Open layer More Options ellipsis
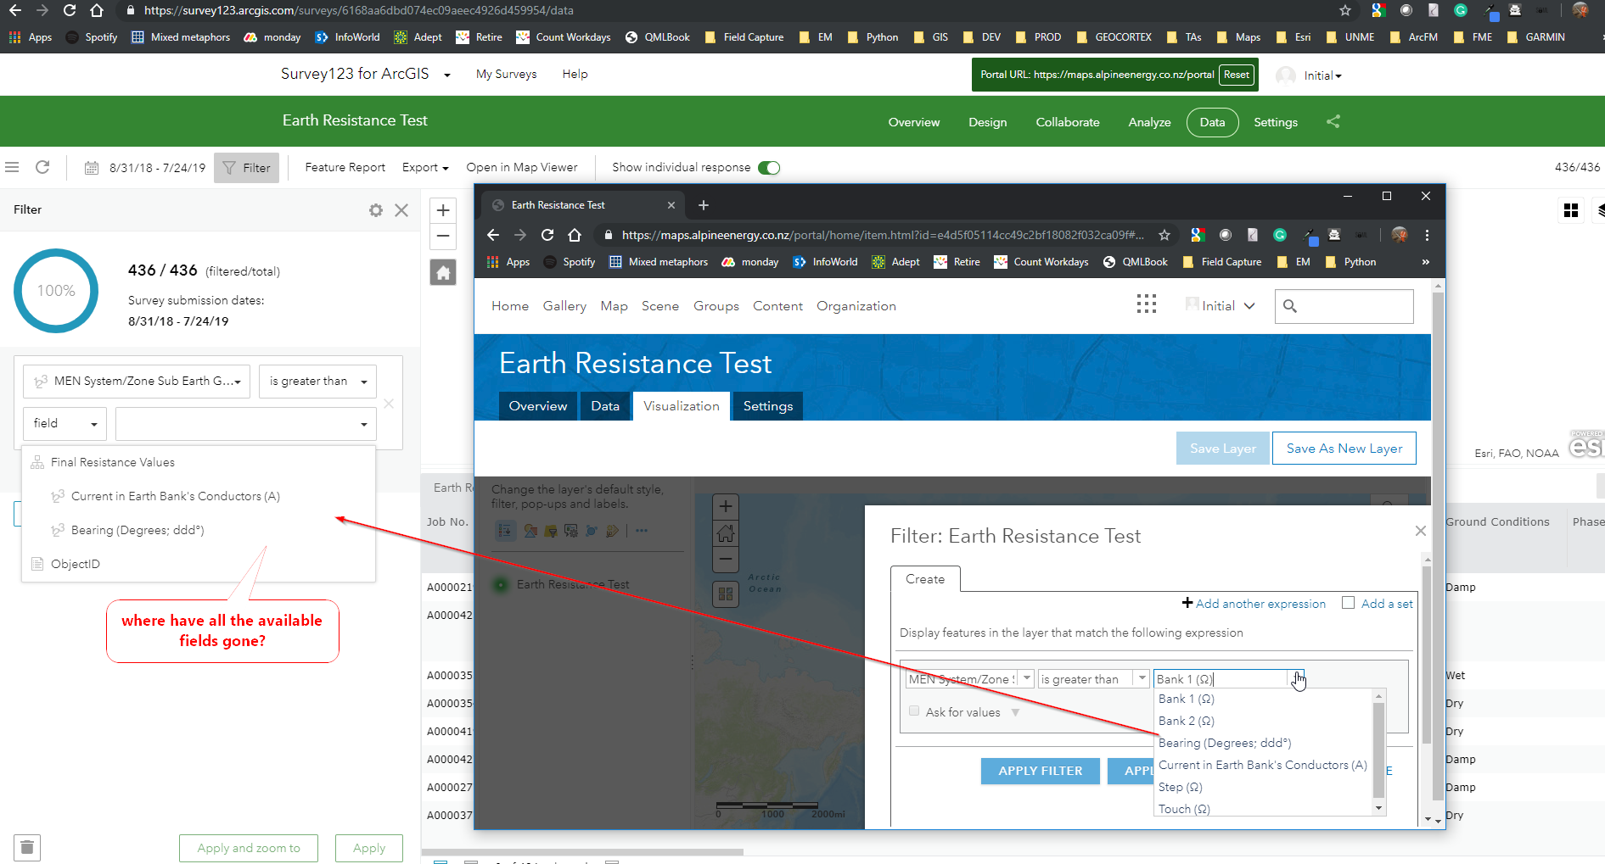The height and width of the screenshot is (864, 1605). point(642,531)
